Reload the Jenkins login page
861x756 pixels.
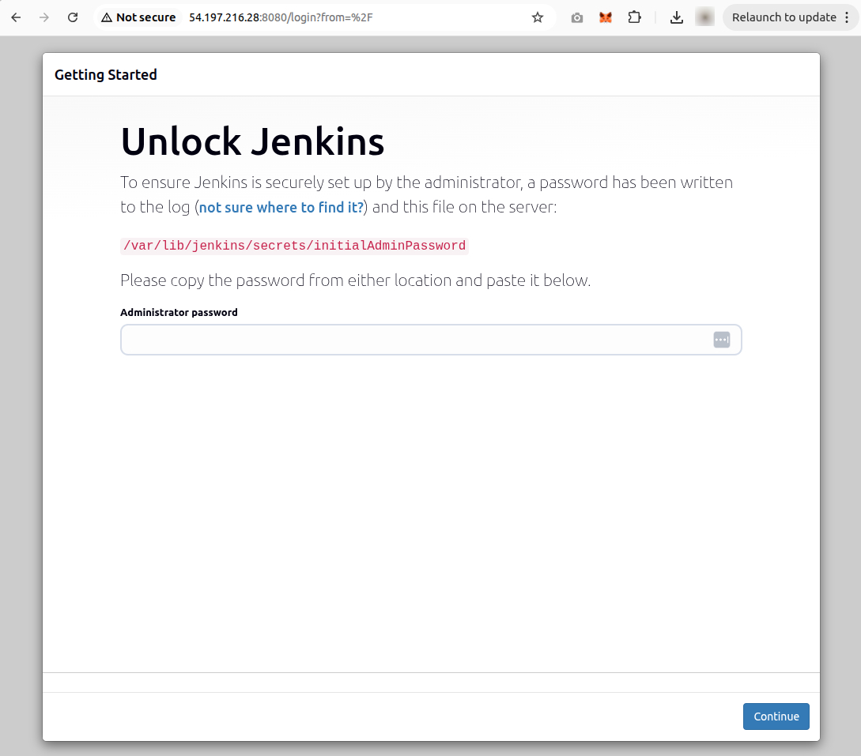tap(72, 17)
